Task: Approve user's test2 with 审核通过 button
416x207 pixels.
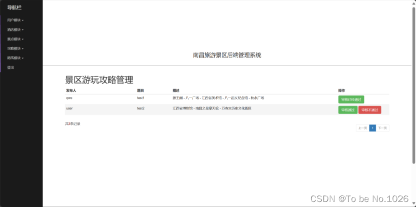Action: coord(348,110)
